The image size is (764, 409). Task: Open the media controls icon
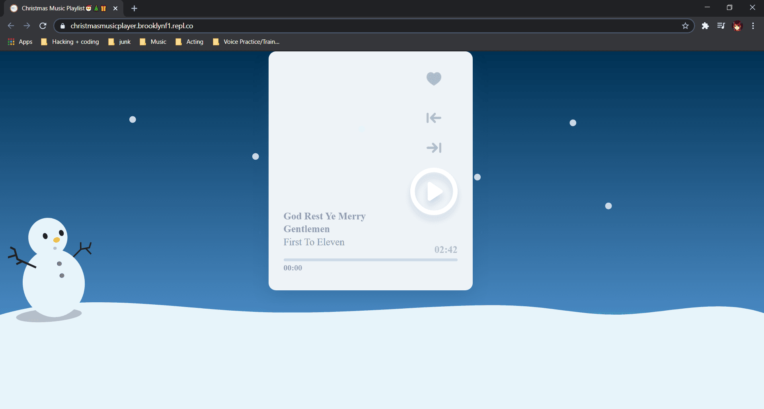pyautogui.click(x=721, y=26)
